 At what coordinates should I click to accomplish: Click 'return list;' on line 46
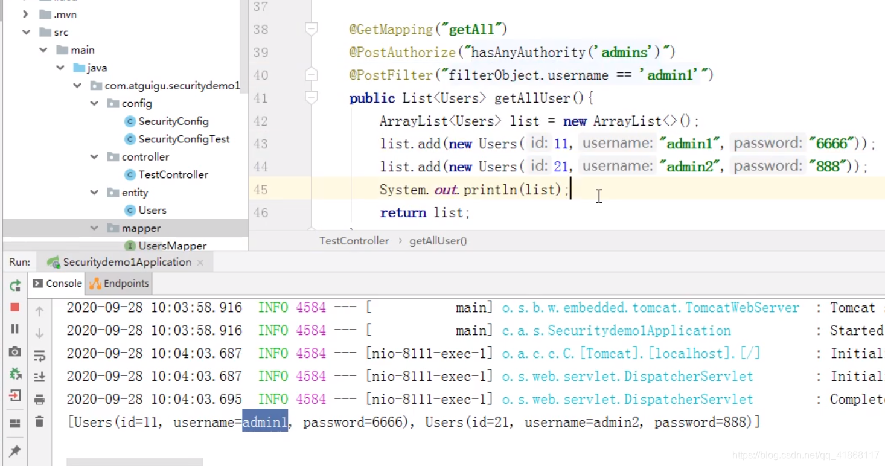point(424,212)
